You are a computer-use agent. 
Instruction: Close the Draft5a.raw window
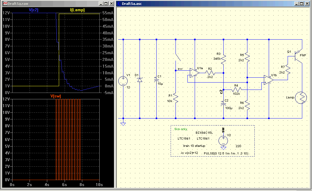coord(112,4)
